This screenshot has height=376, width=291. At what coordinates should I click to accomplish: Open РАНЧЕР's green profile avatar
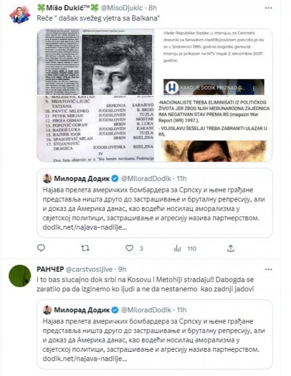[x=20, y=276]
